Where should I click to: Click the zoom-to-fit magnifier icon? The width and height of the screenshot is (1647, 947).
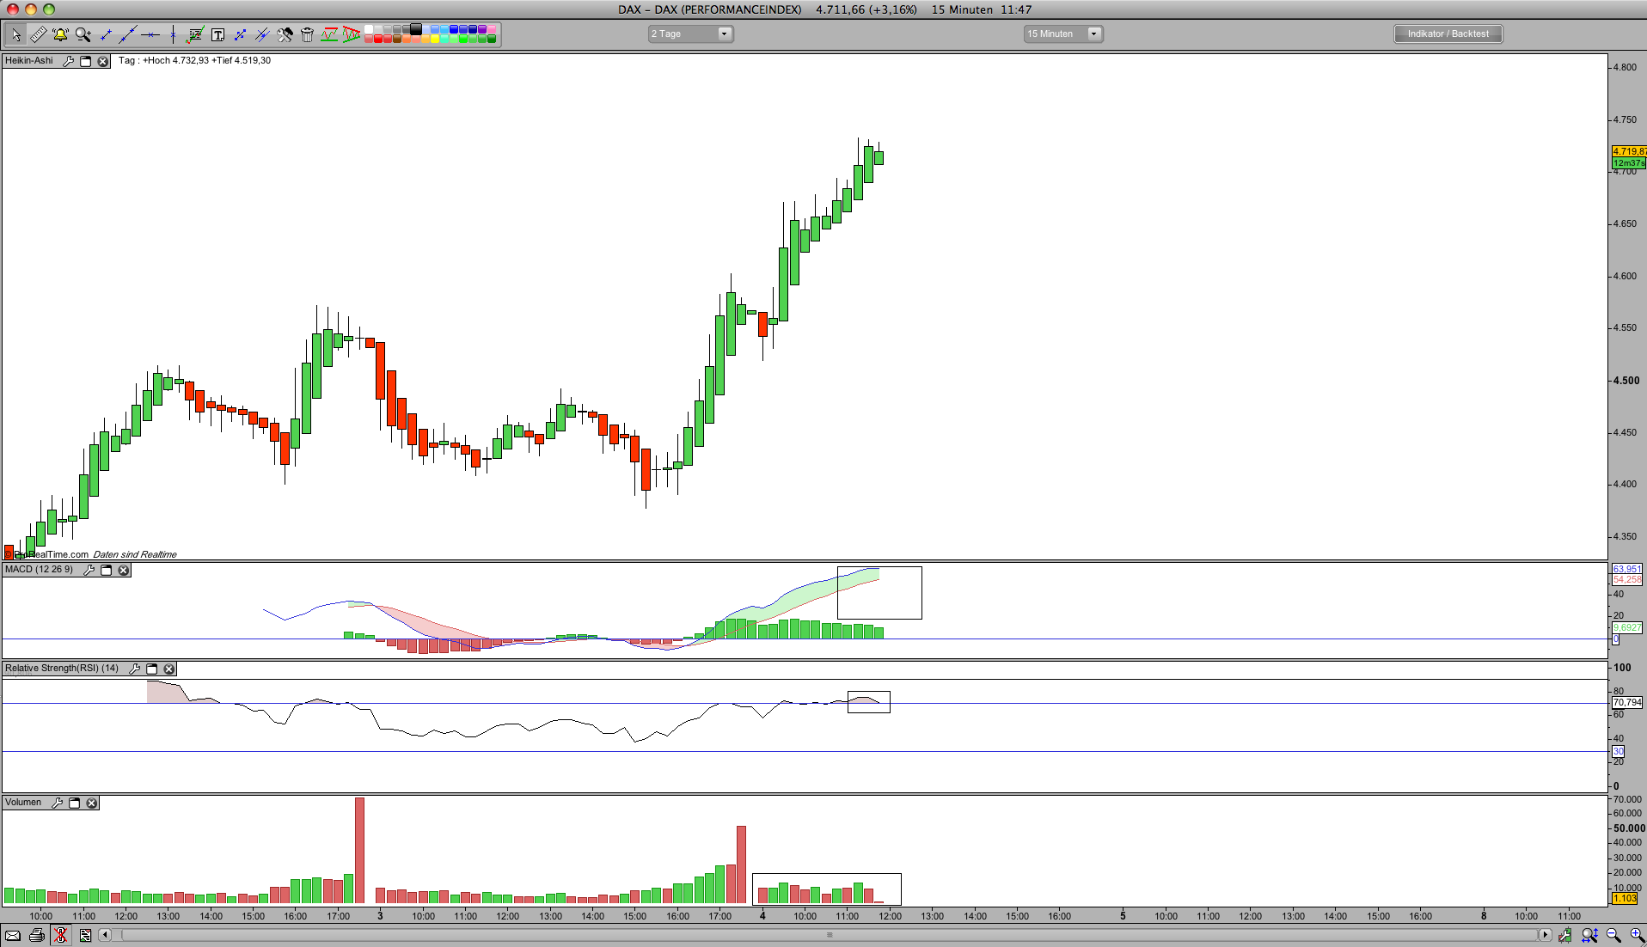click(x=1590, y=935)
